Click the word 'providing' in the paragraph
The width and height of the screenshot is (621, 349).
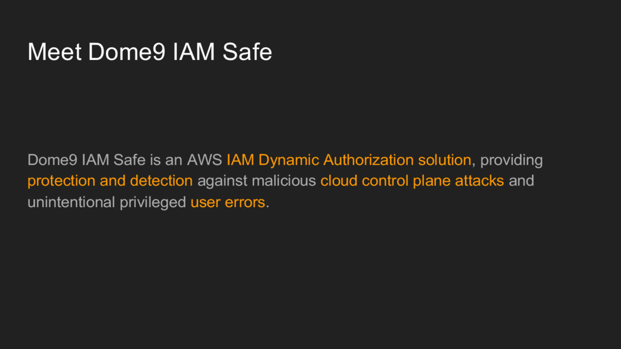pos(511,160)
